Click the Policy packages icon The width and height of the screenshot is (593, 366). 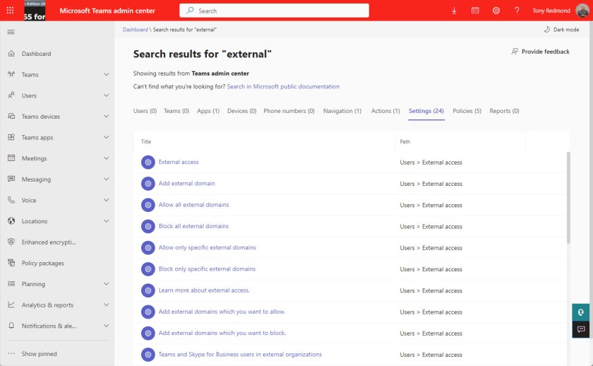[x=11, y=262]
